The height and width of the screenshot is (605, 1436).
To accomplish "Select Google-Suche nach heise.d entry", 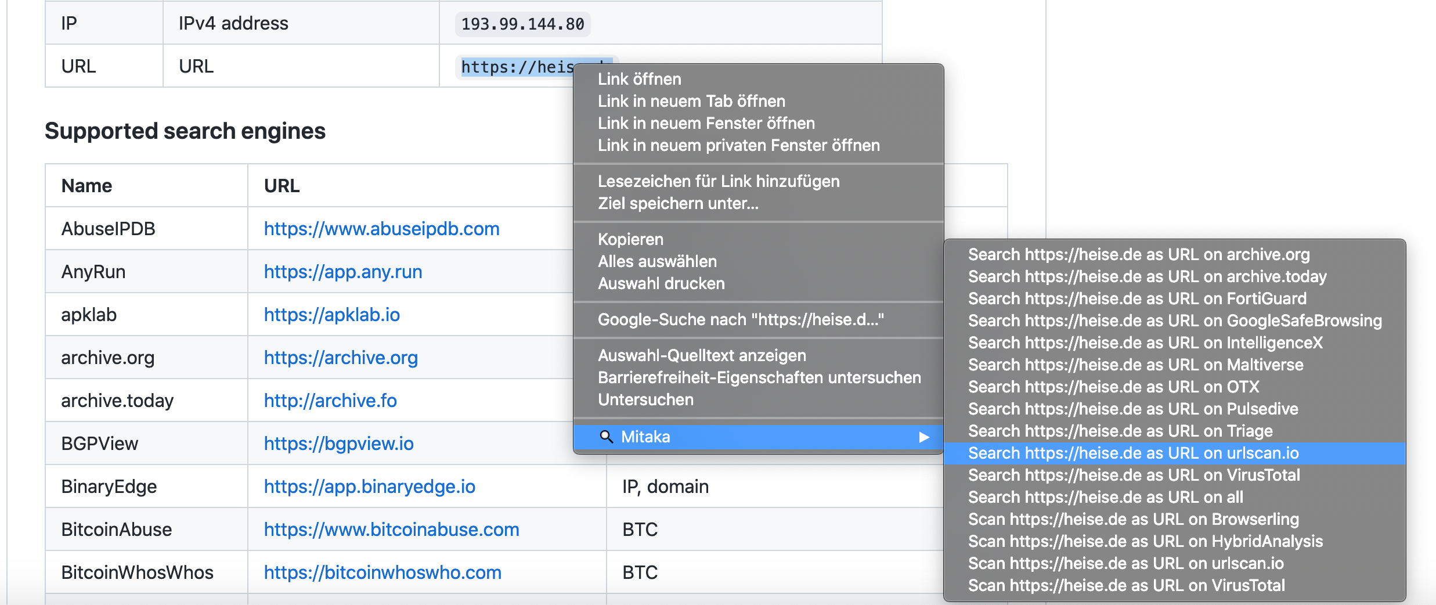I will point(741,320).
